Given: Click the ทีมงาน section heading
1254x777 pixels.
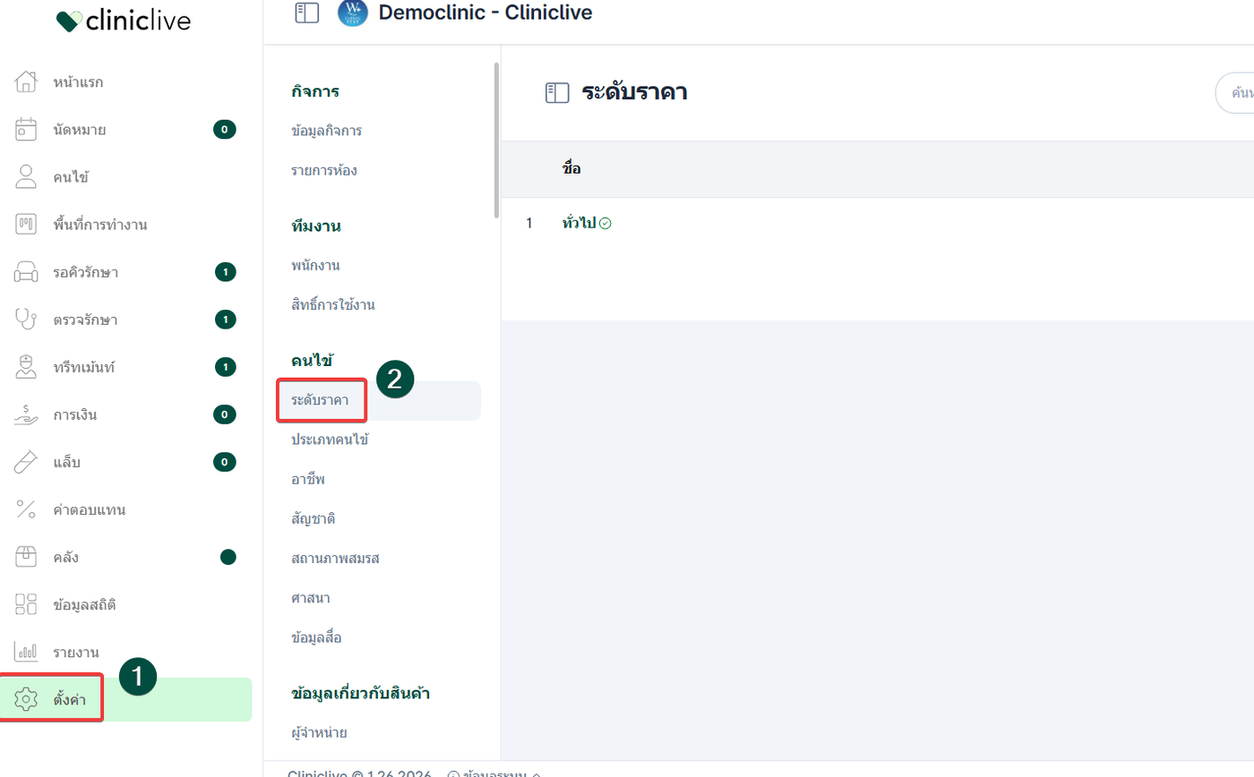Looking at the screenshot, I should coord(316,226).
